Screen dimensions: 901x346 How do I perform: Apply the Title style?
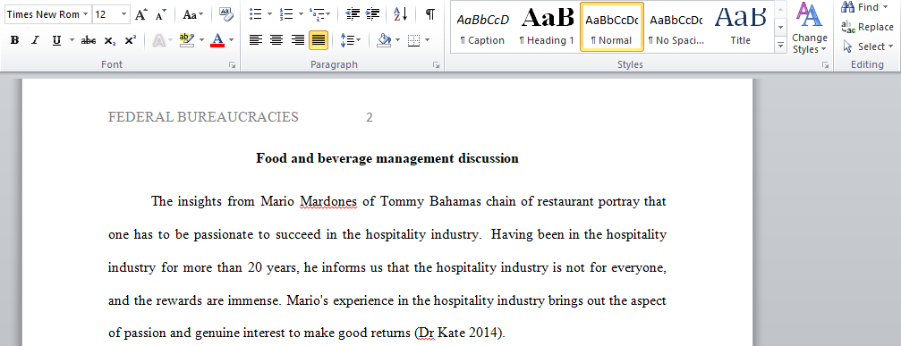tap(740, 27)
